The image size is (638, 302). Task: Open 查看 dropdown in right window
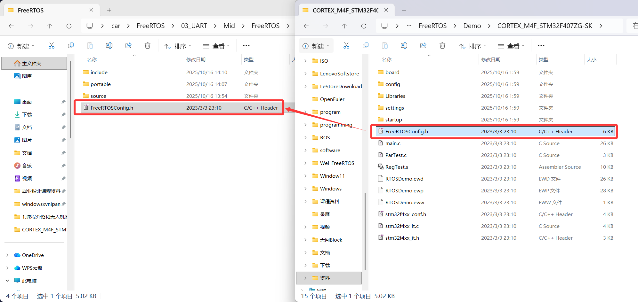(511, 46)
